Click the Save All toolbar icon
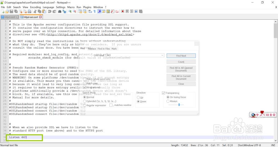The height and width of the screenshot is (147, 278). point(16,11)
